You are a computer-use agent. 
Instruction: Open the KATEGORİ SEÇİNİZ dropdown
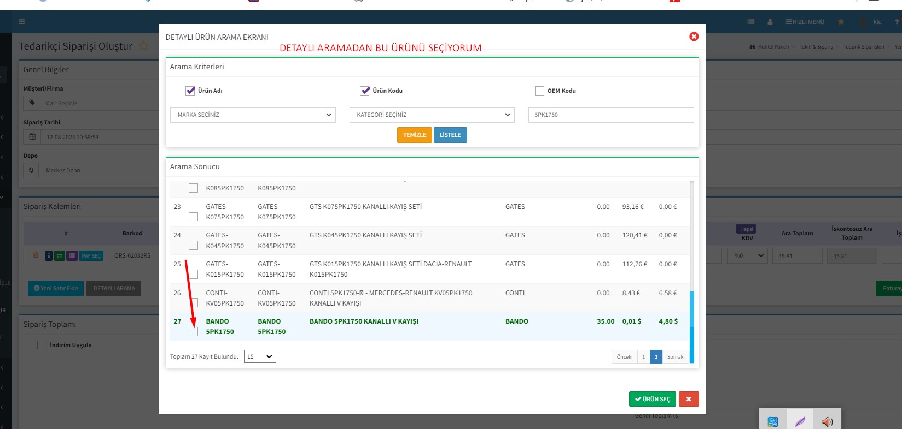[x=432, y=115]
